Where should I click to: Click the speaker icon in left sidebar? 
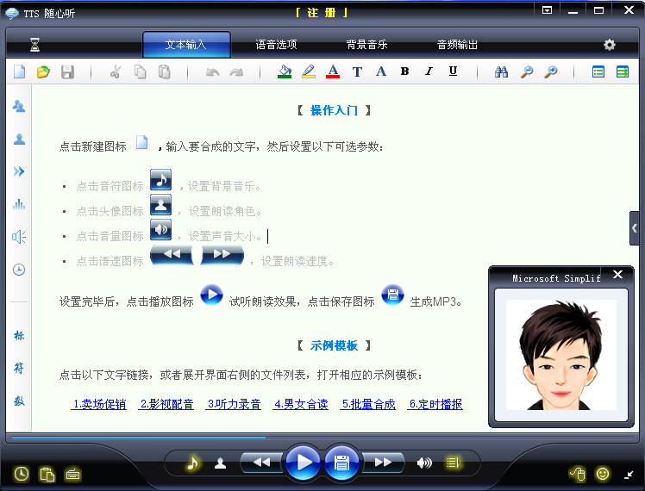(19, 237)
